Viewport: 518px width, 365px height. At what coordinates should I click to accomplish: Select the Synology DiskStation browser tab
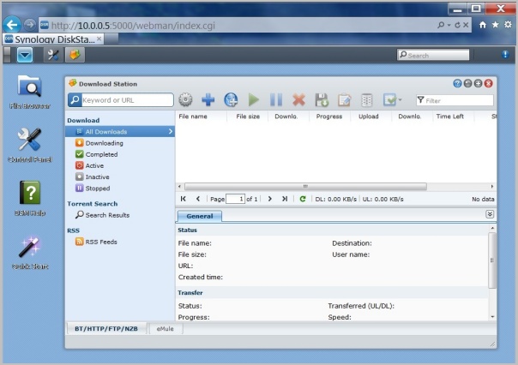(x=53, y=39)
